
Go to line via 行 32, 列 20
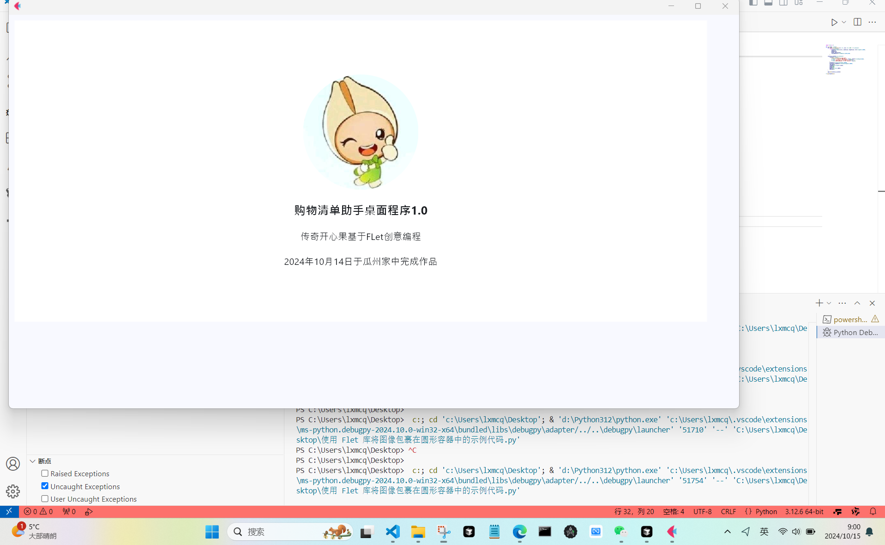pyautogui.click(x=634, y=511)
